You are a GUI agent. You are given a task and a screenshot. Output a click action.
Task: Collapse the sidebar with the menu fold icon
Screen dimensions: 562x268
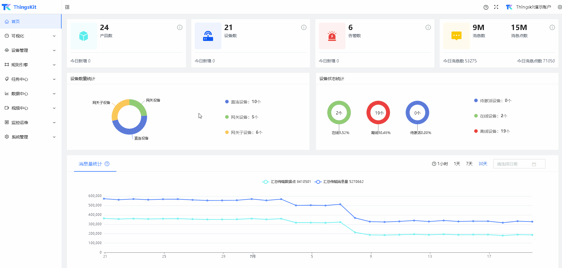pos(67,7)
